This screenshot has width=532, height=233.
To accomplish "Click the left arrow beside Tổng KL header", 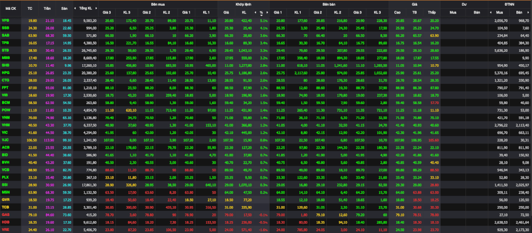I will click(x=75, y=8).
